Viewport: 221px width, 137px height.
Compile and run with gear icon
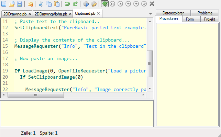[x=86, y=4]
